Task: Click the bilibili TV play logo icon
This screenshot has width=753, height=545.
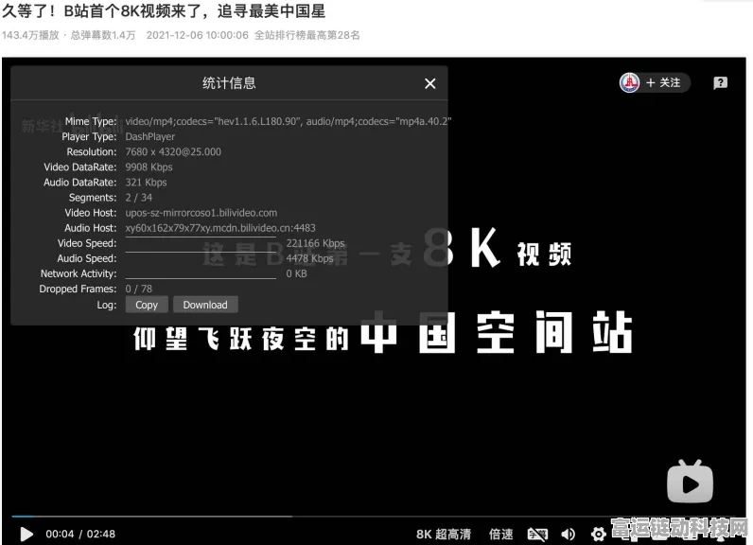Action: pyautogui.click(x=690, y=483)
